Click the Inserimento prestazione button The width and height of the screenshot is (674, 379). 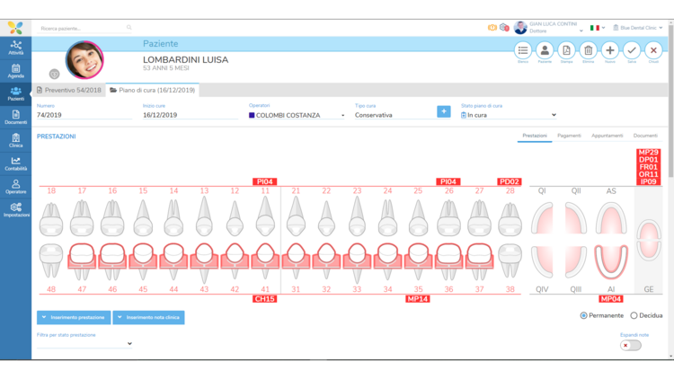click(74, 317)
